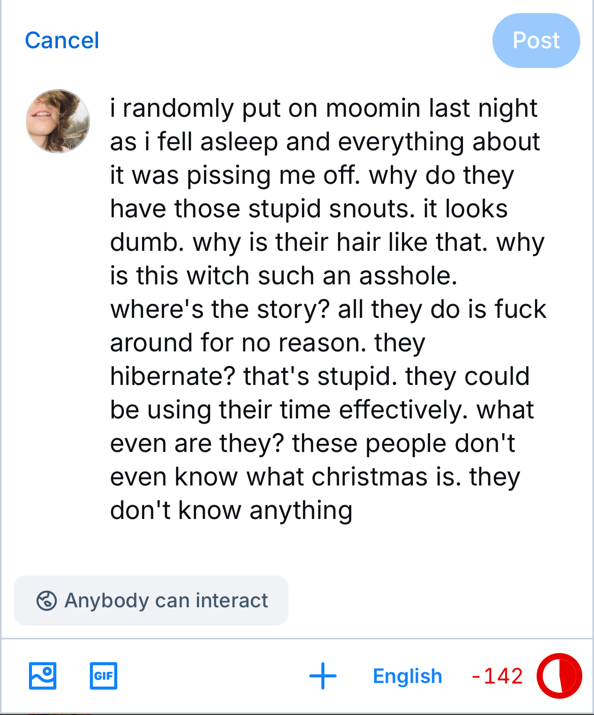The width and height of the screenshot is (594, 715).
Task: Click the -142 character counter
Action: [497, 676]
